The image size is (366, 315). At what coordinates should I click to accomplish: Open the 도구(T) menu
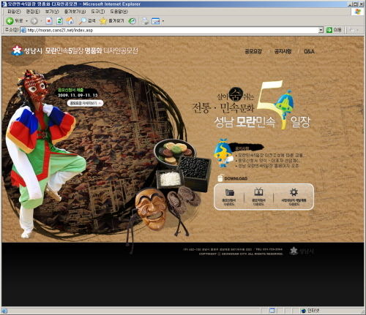(x=98, y=12)
